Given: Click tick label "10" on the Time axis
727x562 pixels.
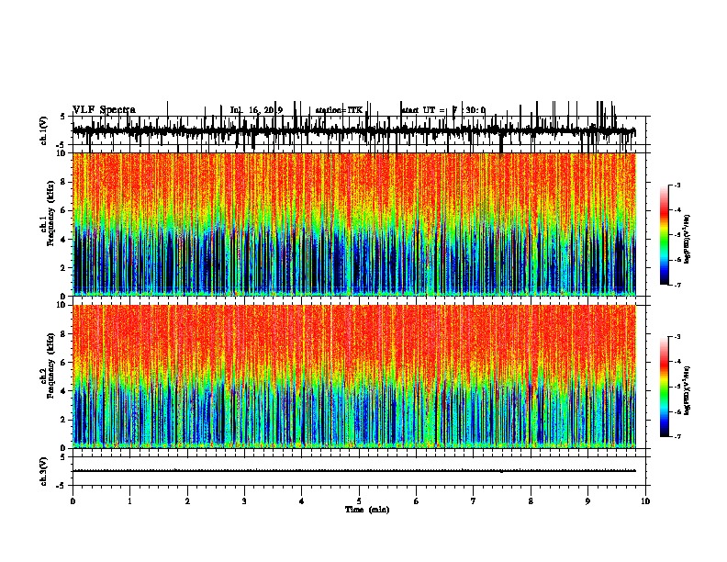Looking at the screenshot, I should (645, 501).
